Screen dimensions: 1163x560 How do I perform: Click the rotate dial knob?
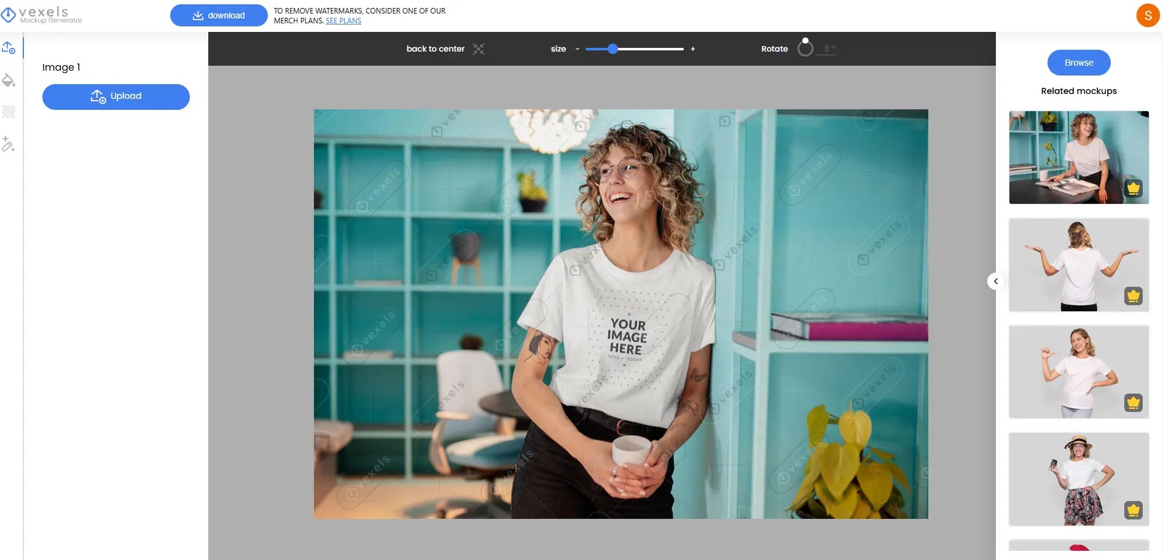pyautogui.click(x=805, y=47)
